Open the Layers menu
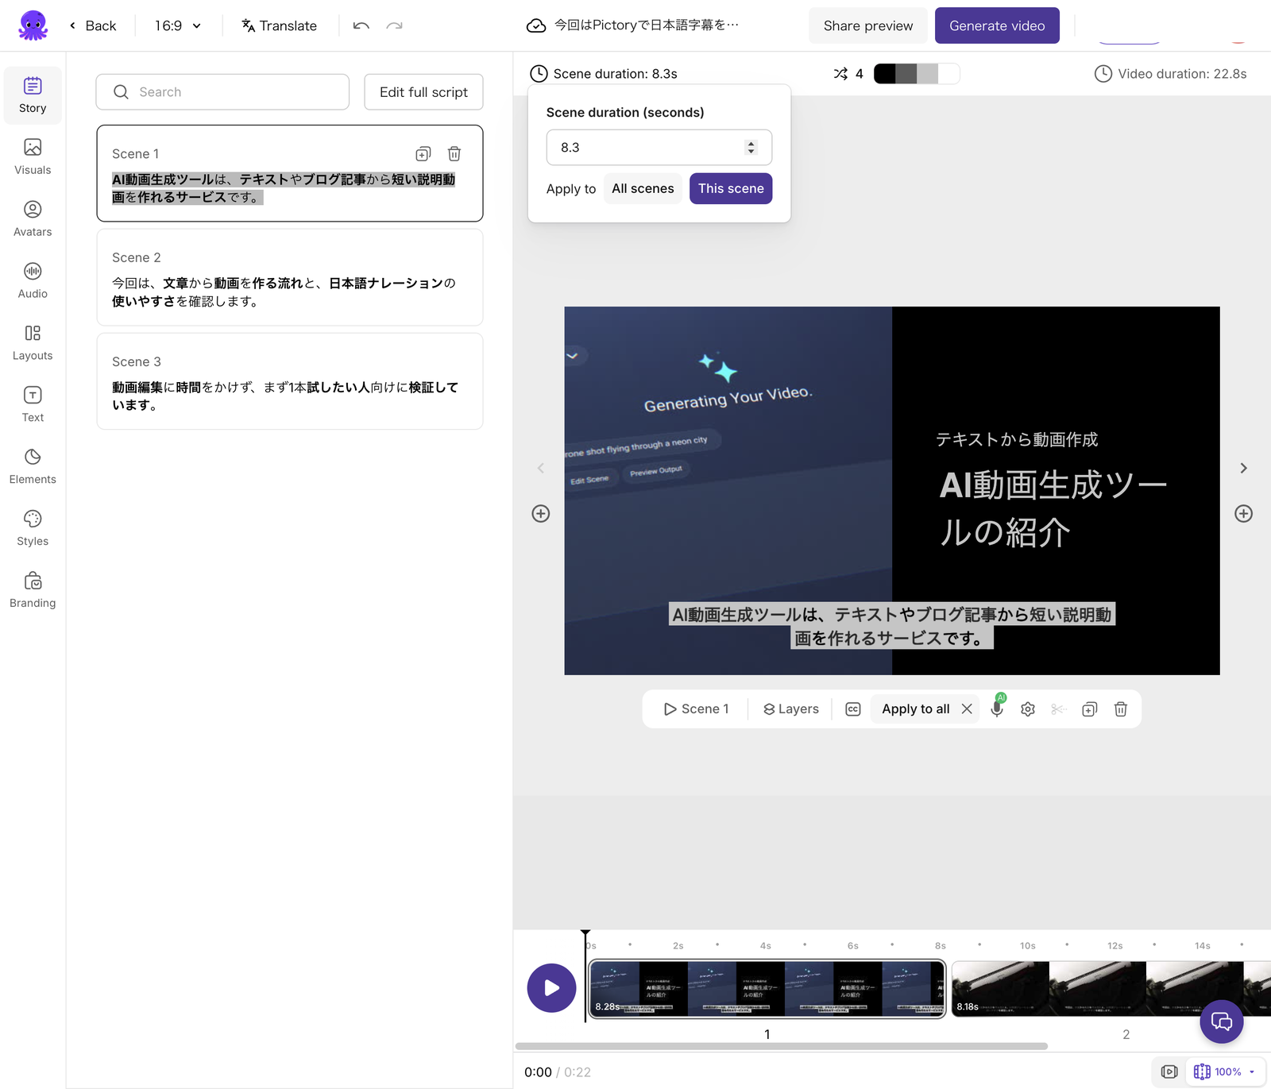This screenshot has width=1271, height=1089. coord(790,709)
